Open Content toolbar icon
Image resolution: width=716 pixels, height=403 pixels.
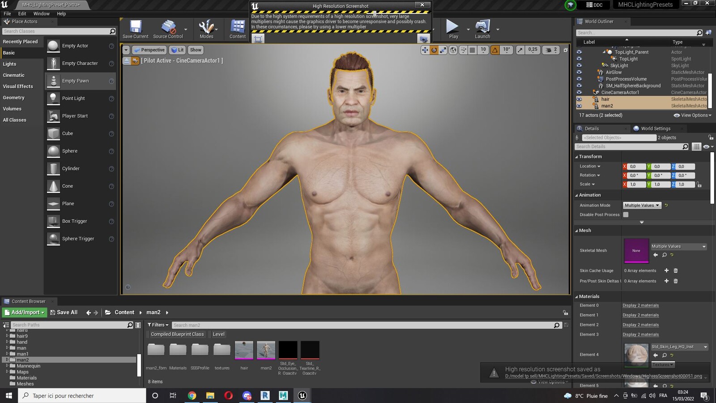238,30
